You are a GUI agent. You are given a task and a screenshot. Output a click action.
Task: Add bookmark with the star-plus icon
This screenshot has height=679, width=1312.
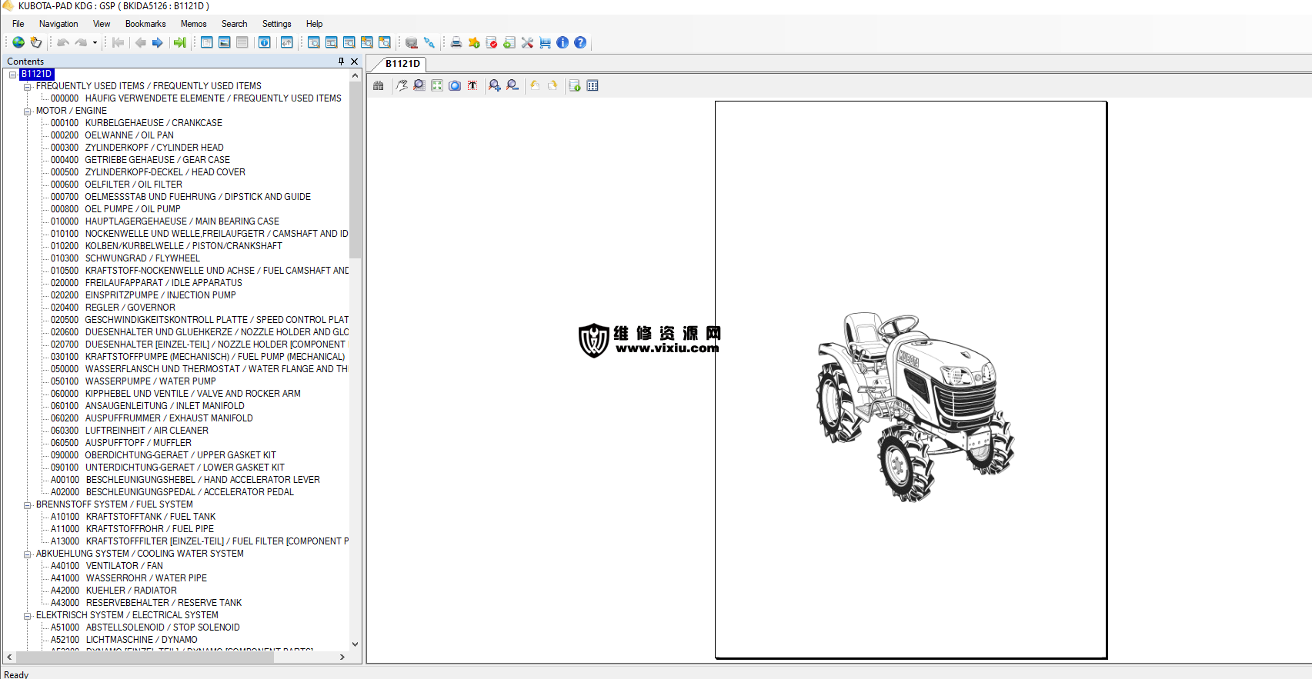(x=474, y=42)
